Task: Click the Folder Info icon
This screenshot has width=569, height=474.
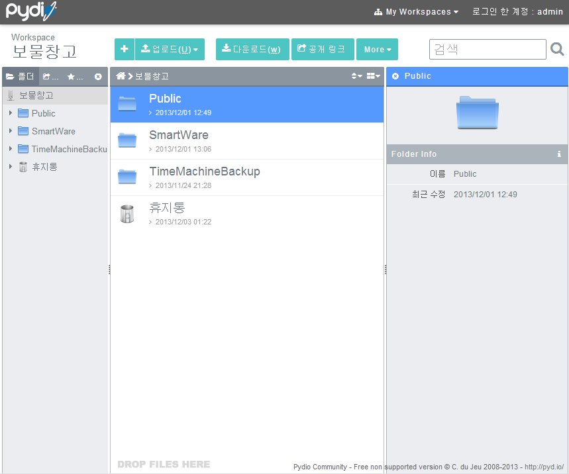Action: [559, 154]
